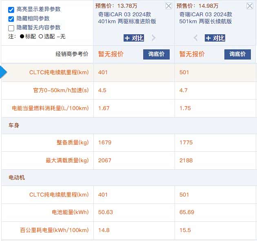This screenshot has height=241, width=257.
Task: Click the 电池能量(kWh) parameter label
Action: point(70,212)
